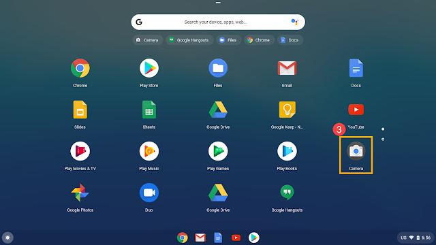Click the search your device input field
The height and width of the screenshot is (245, 436).
pyautogui.click(x=218, y=22)
